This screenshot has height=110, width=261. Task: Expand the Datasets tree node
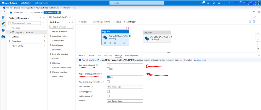(9, 37)
